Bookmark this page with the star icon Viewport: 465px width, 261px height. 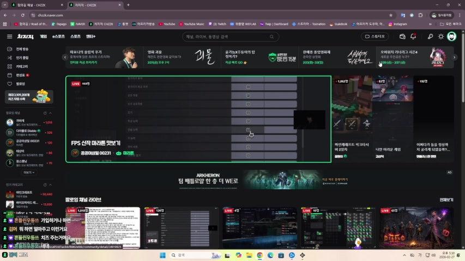click(391, 15)
